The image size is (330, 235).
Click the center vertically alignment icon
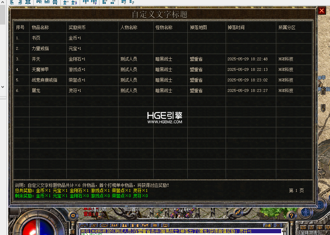click(x=55, y=2)
